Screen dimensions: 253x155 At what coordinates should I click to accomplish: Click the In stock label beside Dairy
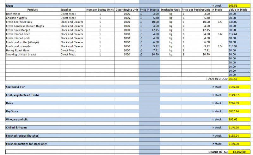point(217,103)
